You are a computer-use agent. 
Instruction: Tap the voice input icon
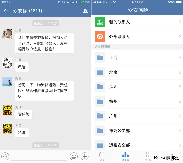point(5,156)
